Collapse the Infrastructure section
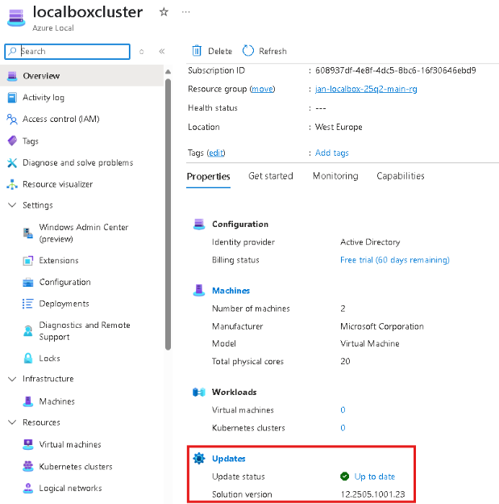This screenshot has width=499, height=504. [x=12, y=379]
